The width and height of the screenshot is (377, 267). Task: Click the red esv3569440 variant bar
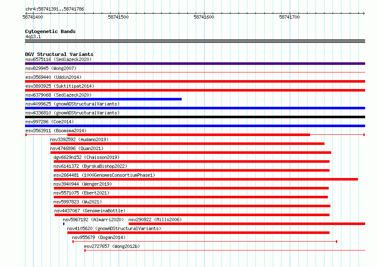pyautogui.click(x=195, y=81)
